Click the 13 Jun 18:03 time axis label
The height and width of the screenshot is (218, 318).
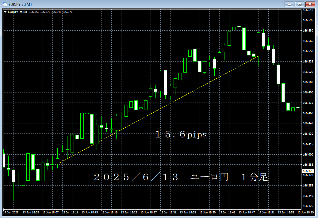[31, 212]
